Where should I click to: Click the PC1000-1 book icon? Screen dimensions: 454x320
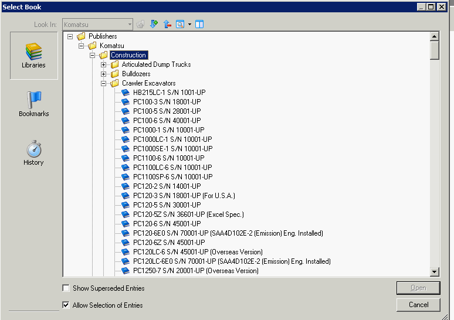coord(126,130)
